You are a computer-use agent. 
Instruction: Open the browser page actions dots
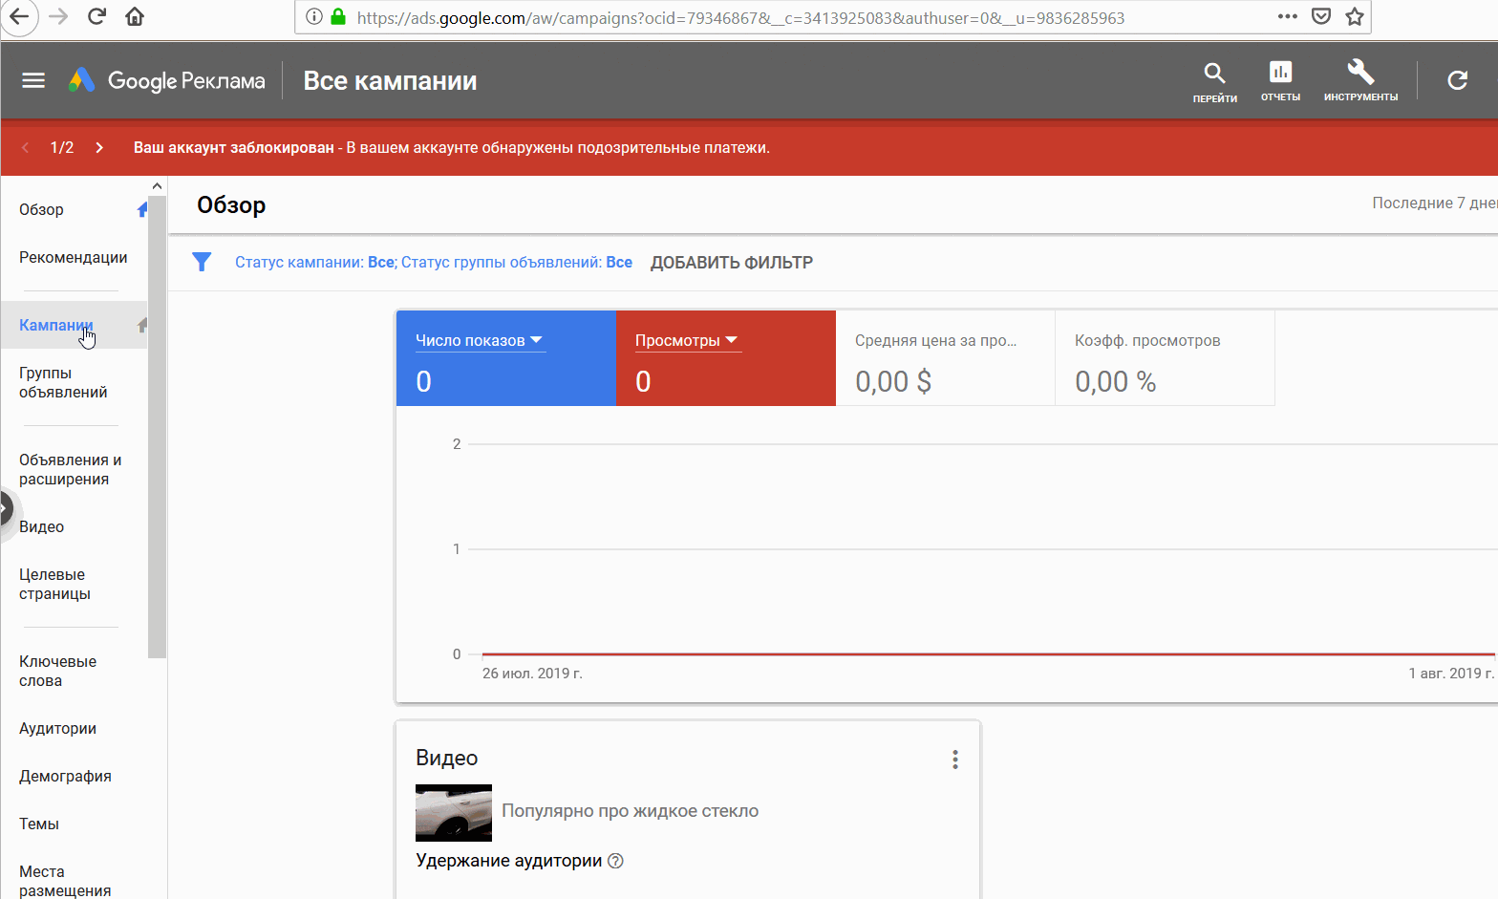click(x=1287, y=16)
